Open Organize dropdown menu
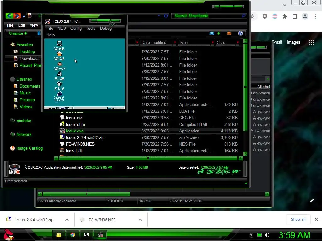Image resolution: width=322 pixels, height=241 pixels. click(x=18, y=33)
